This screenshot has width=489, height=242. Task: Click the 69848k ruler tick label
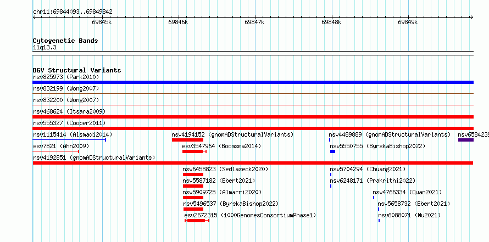click(x=331, y=22)
